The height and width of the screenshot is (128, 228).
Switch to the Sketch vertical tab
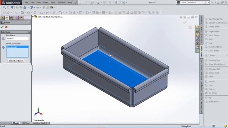tap(201, 30)
